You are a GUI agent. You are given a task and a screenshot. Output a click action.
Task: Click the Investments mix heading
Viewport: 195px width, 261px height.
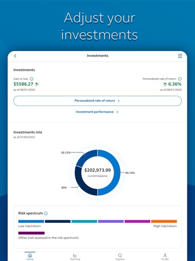pos(28,132)
